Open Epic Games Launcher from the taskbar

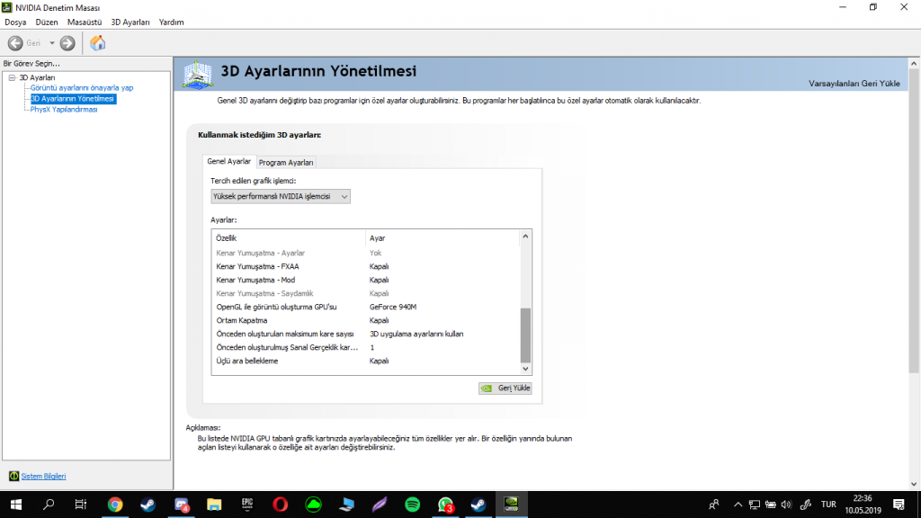click(247, 505)
